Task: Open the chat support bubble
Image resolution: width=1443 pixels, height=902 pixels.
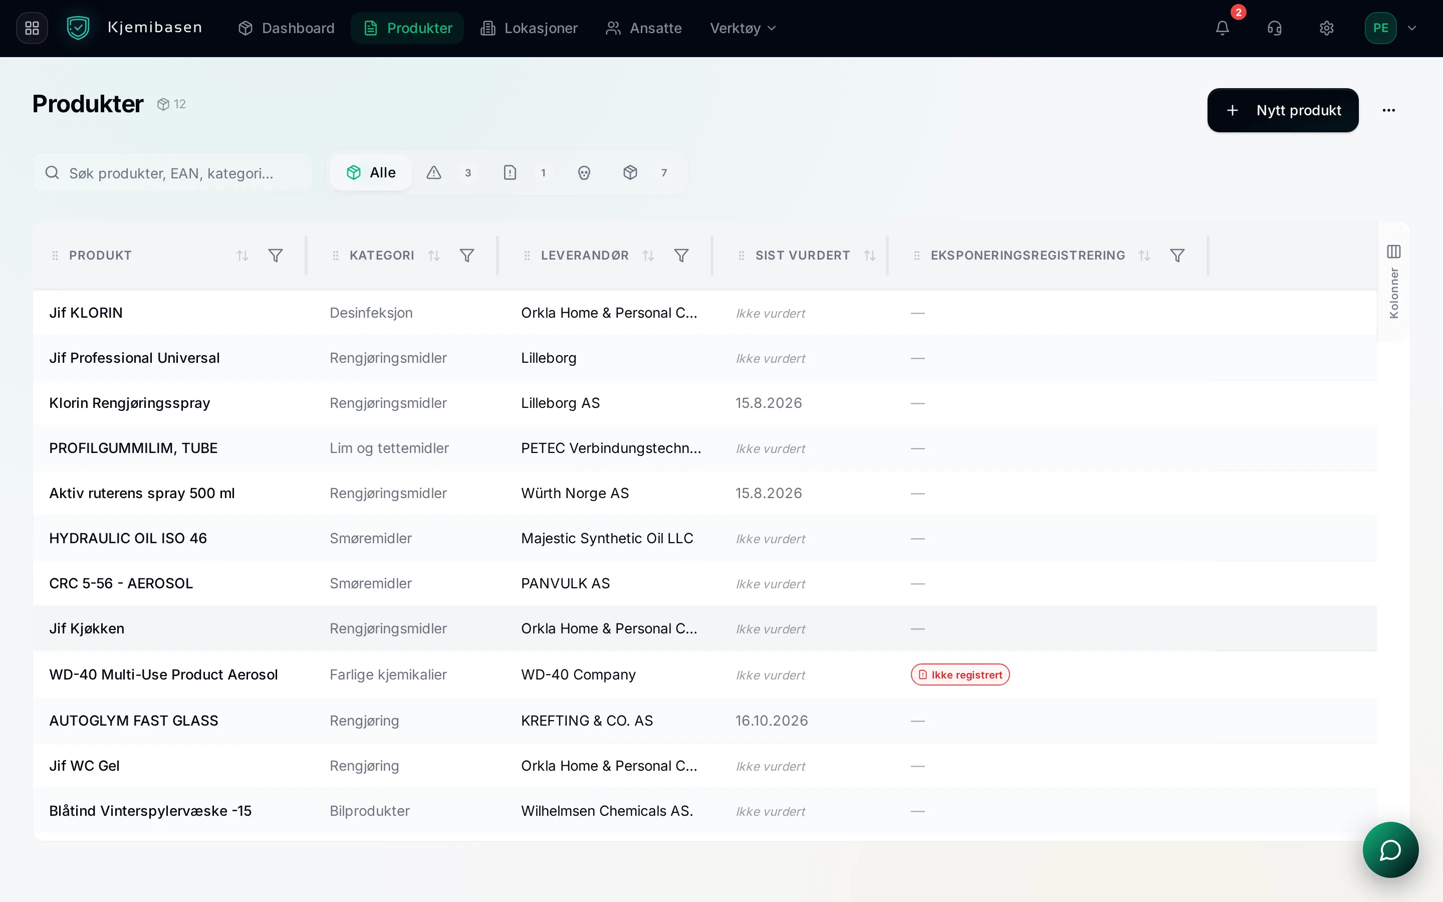Action: click(x=1390, y=849)
